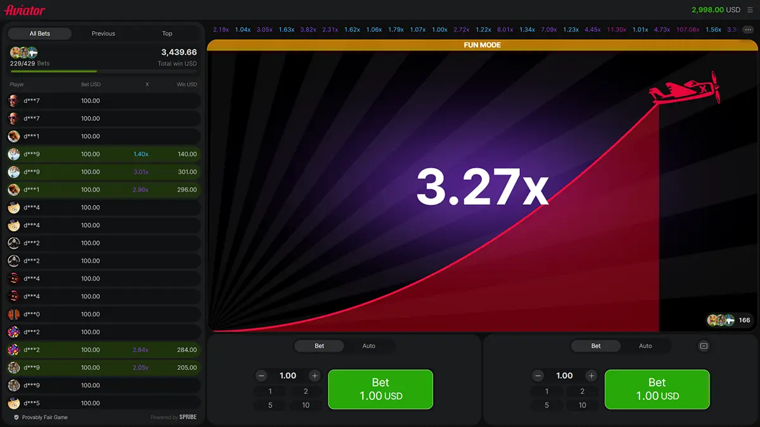This screenshot has width=760, height=427.
Task: Click the Provably Fair Game shield icon
Action: (x=16, y=418)
